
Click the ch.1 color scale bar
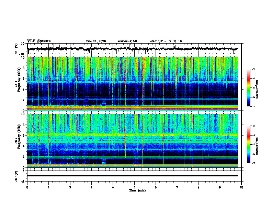(x=249, y=88)
